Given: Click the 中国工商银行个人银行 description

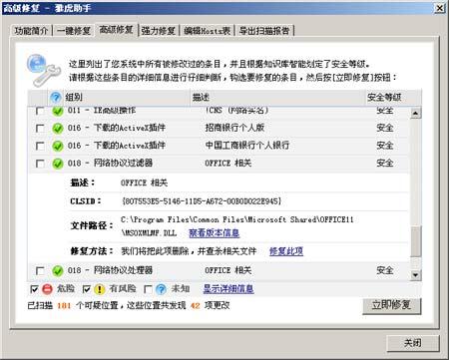Looking at the screenshot, I should [x=247, y=146].
